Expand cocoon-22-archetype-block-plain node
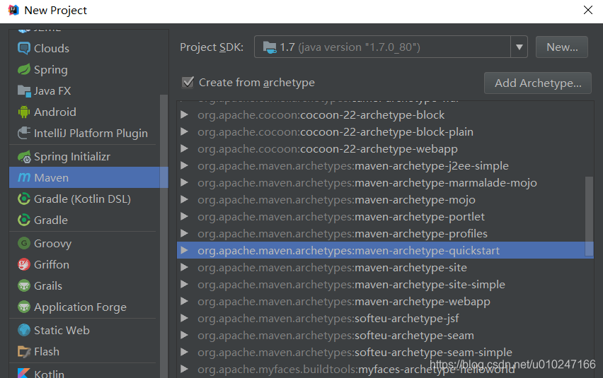Viewport: 603px width, 378px height. click(184, 131)
